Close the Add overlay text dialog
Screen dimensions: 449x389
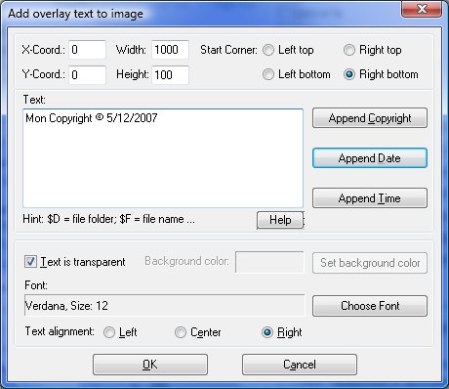pyautogui.click(x=422, y=9)
